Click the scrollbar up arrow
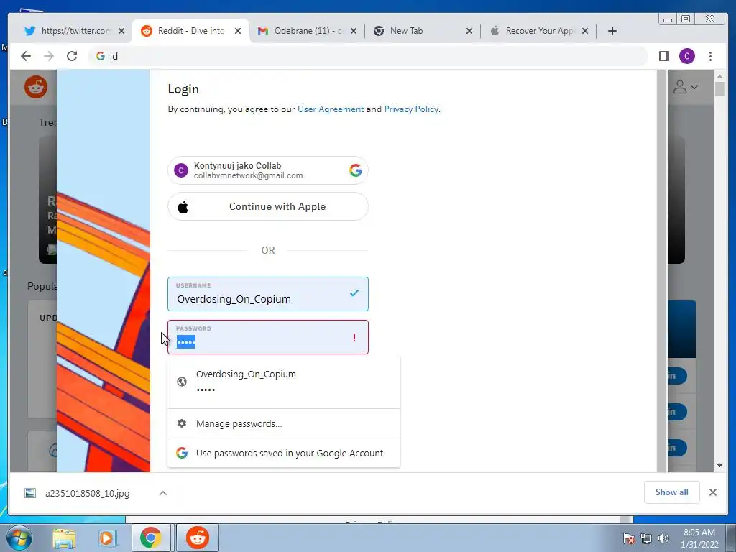This screenshot has height=552, width=736. [x=719, y=75]
